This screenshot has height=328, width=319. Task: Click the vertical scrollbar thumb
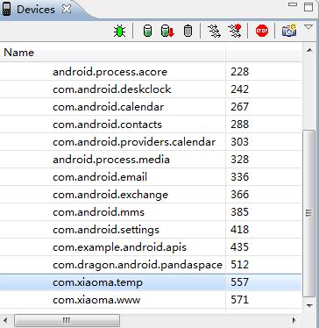(x=309, y=213)
